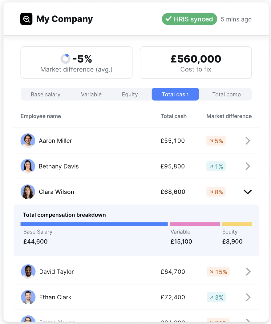This screenshot has width=271, height=324.
Task: Switch to the Base salary tab
Action: click(46, 95)
